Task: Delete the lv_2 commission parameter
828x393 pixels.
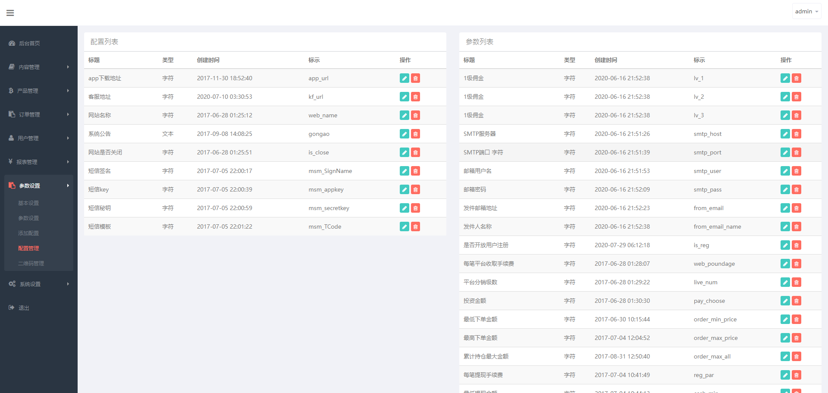Action: click(797, 97)
